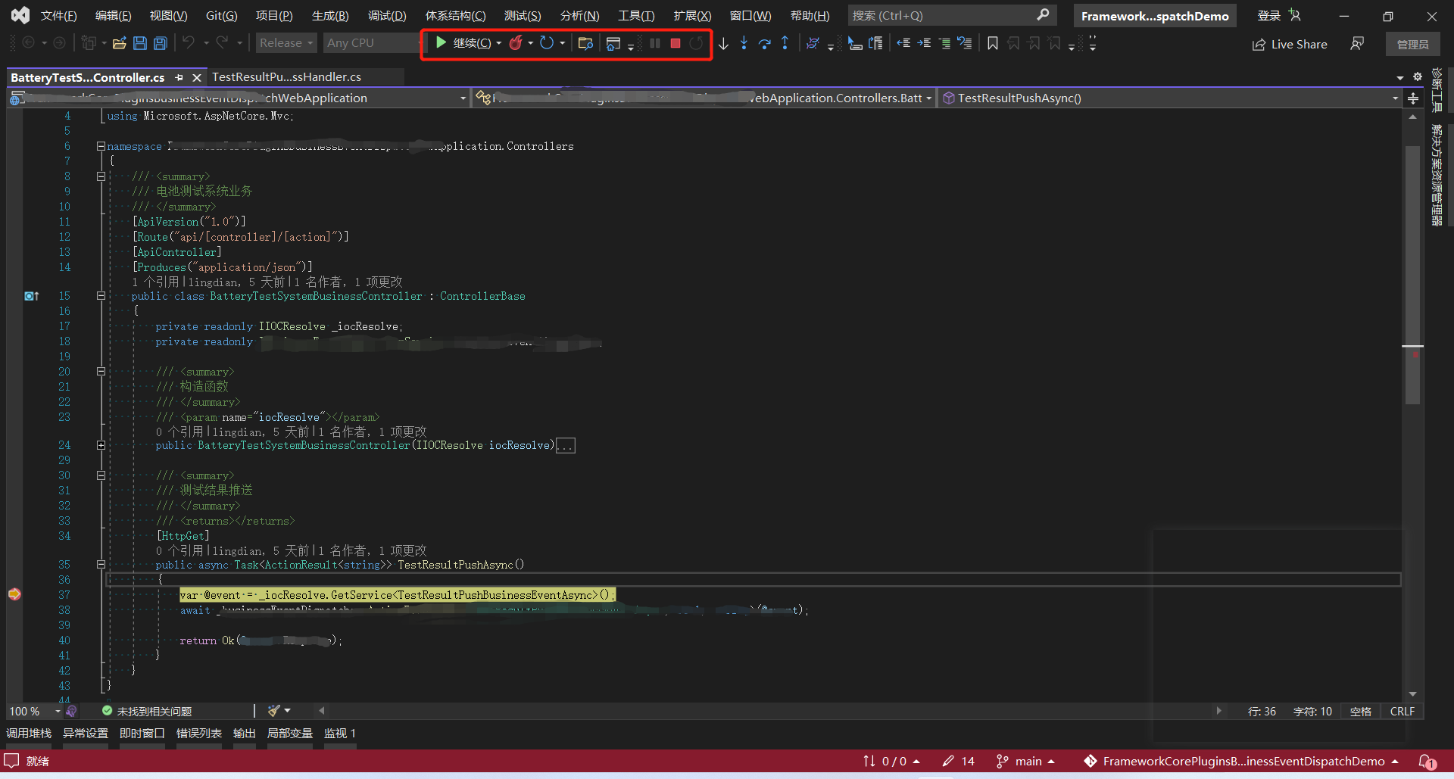Click the Step Over debug icon
The height and width of the screenshot is (779, 1454).
coord(764,43)
